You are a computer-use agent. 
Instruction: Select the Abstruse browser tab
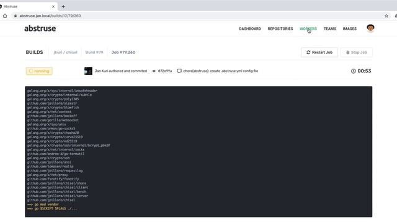click(x=28, y=7)
